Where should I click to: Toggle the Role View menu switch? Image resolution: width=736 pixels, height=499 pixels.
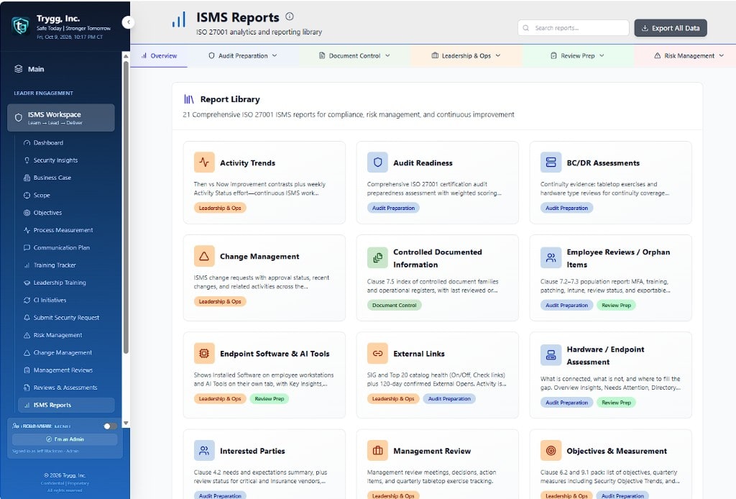pyautogui.click(x=110, y=426)
